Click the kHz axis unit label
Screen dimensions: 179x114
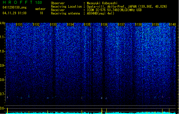(3, 23)
